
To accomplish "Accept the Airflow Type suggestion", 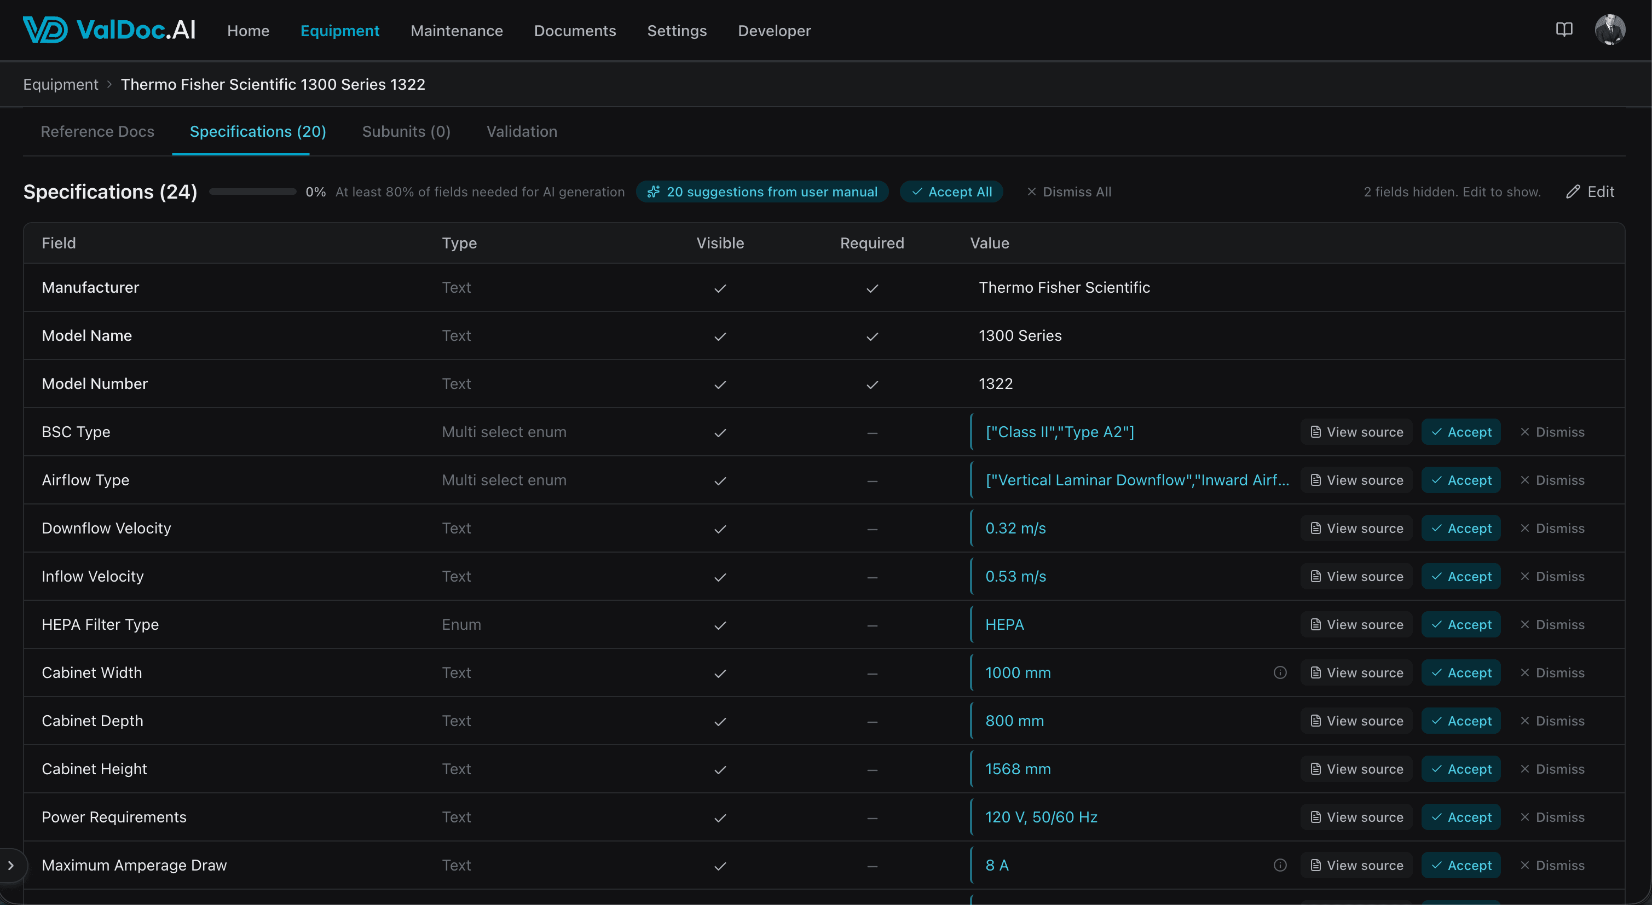I will [1461, 480].
